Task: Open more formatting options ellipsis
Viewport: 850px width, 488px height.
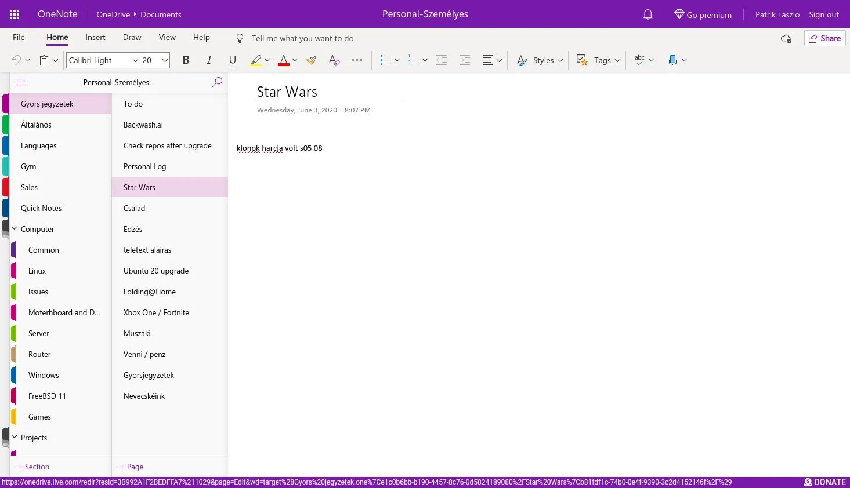Action: coord(357,60)
